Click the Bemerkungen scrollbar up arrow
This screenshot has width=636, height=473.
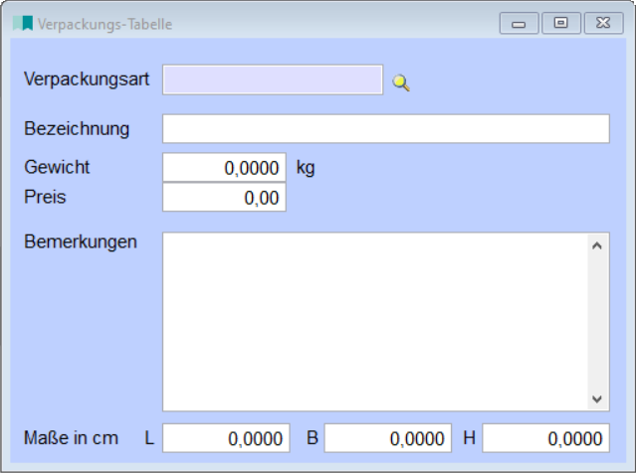(x=597, y=244)
